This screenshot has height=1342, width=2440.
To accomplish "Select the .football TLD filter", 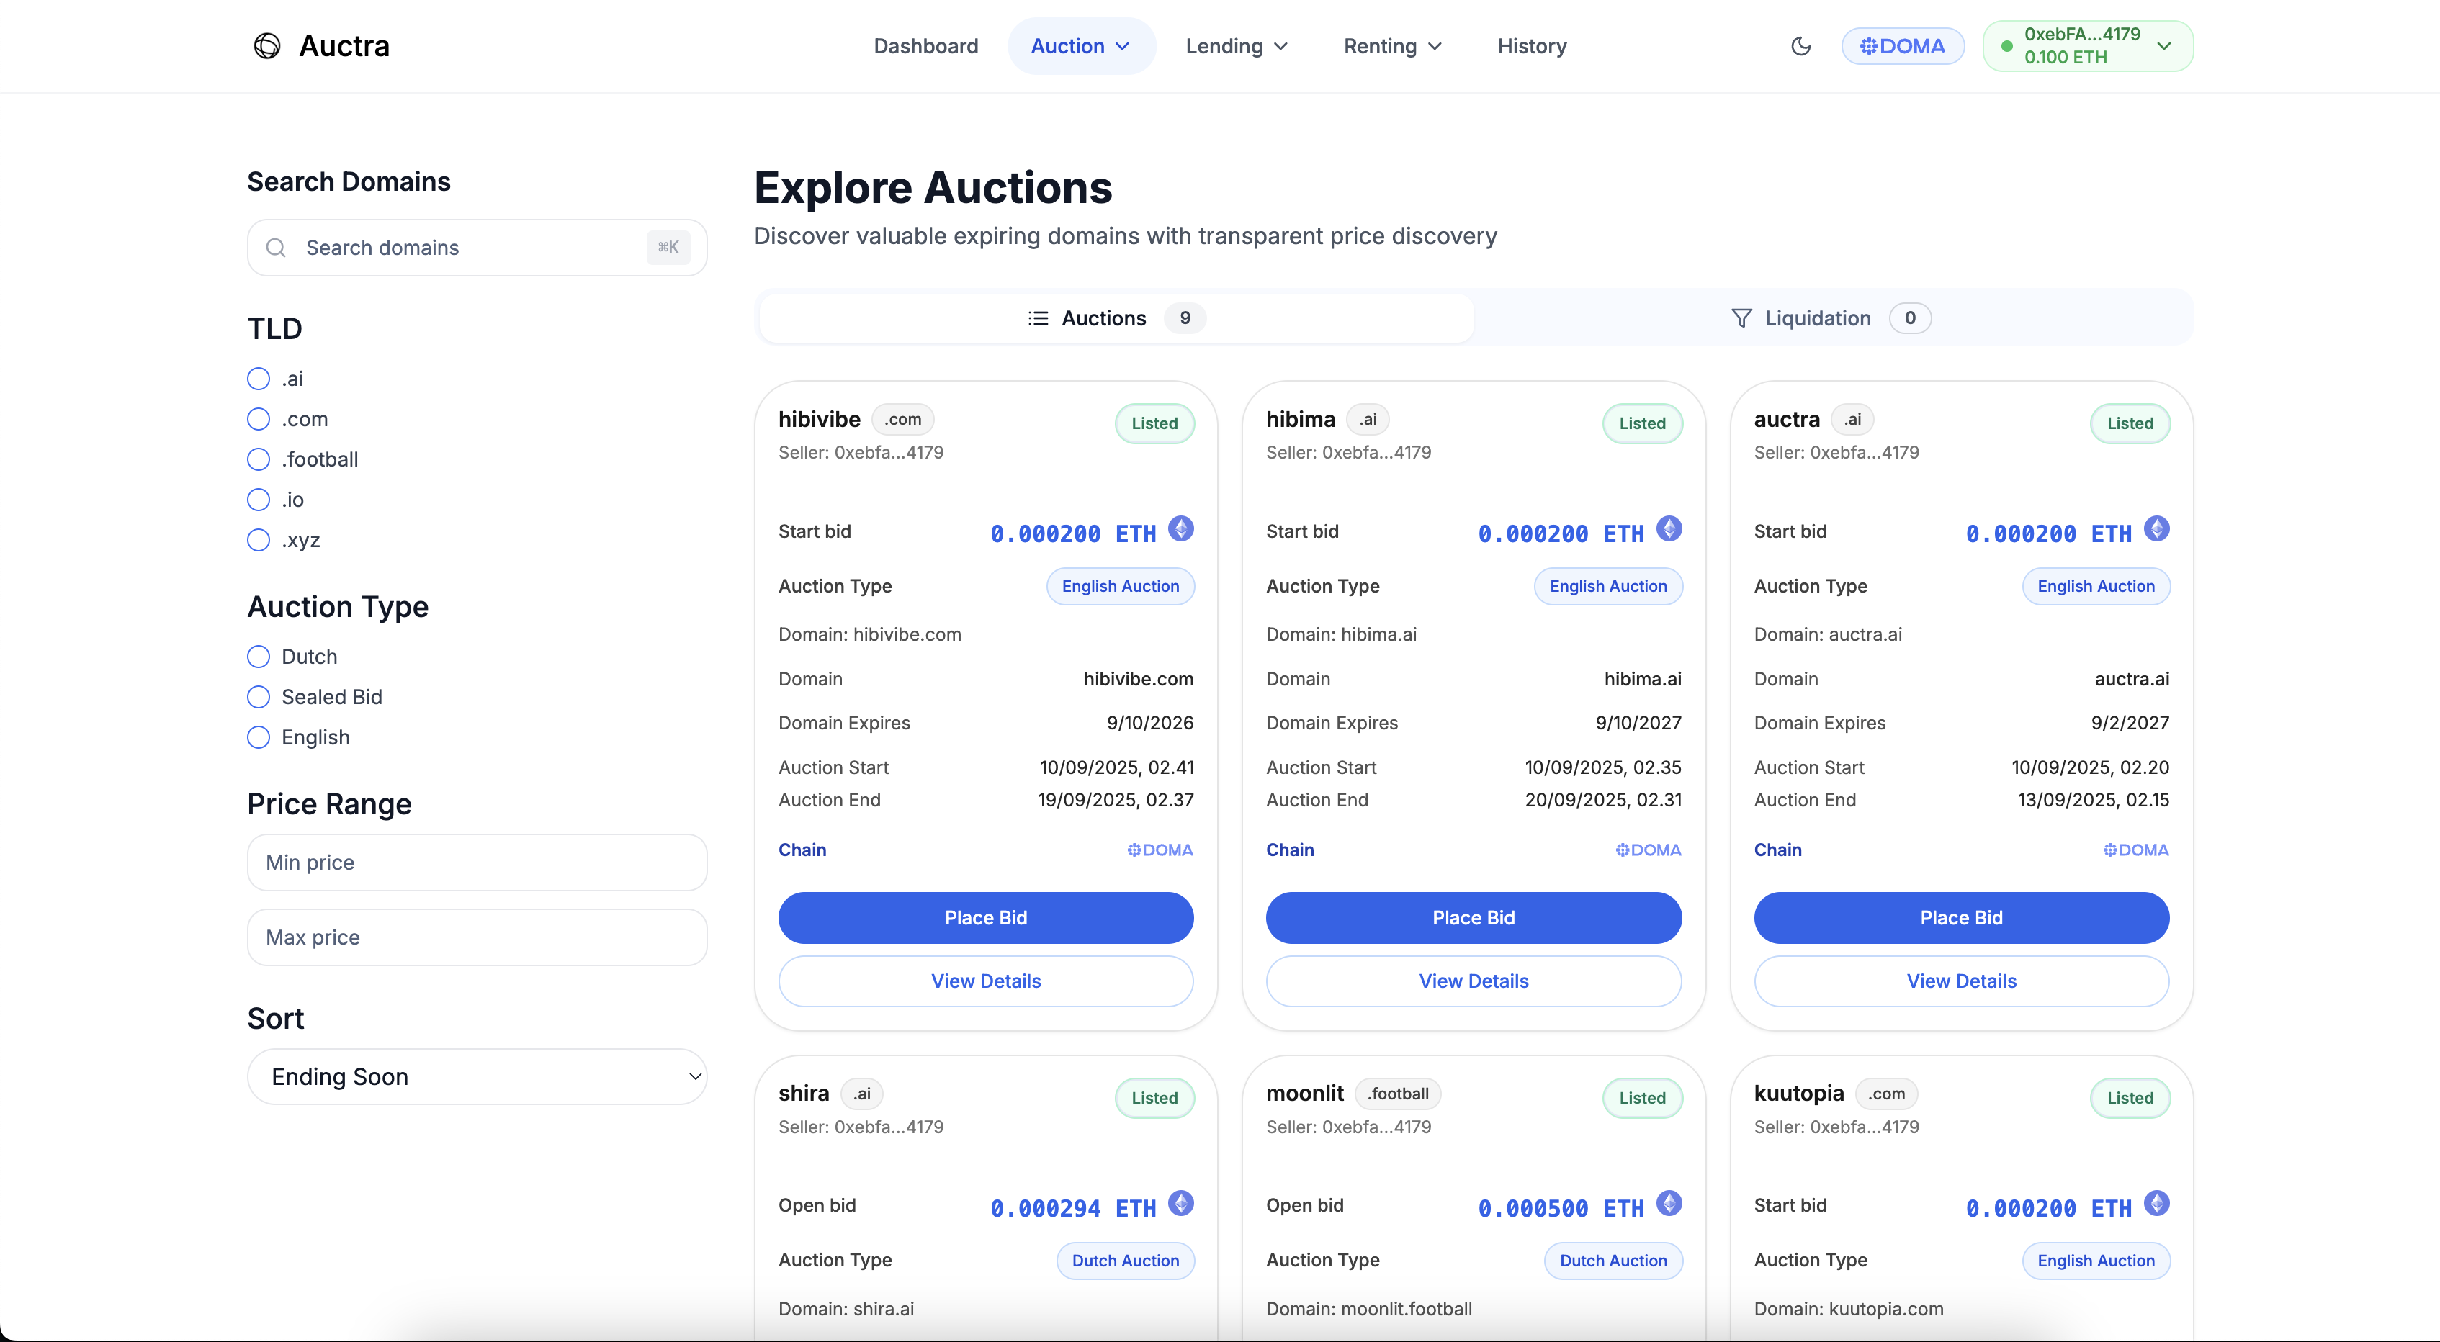I will point(259,459).
